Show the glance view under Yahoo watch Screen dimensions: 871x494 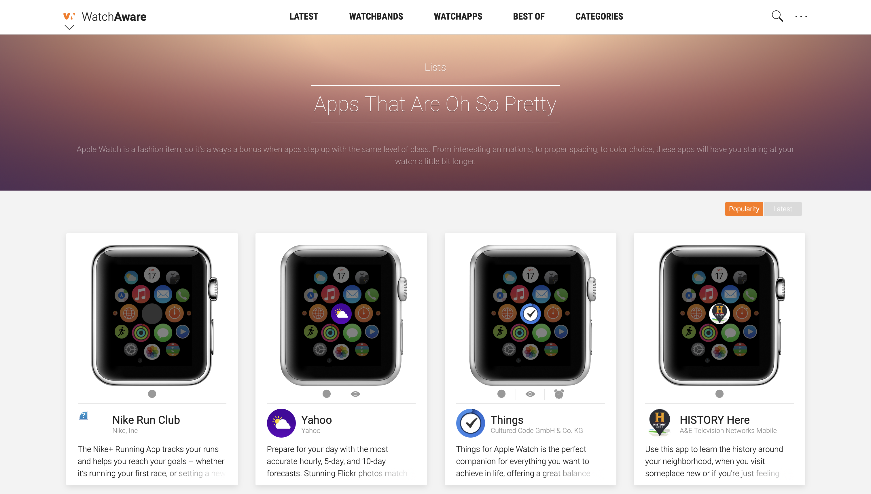[355, 394]
